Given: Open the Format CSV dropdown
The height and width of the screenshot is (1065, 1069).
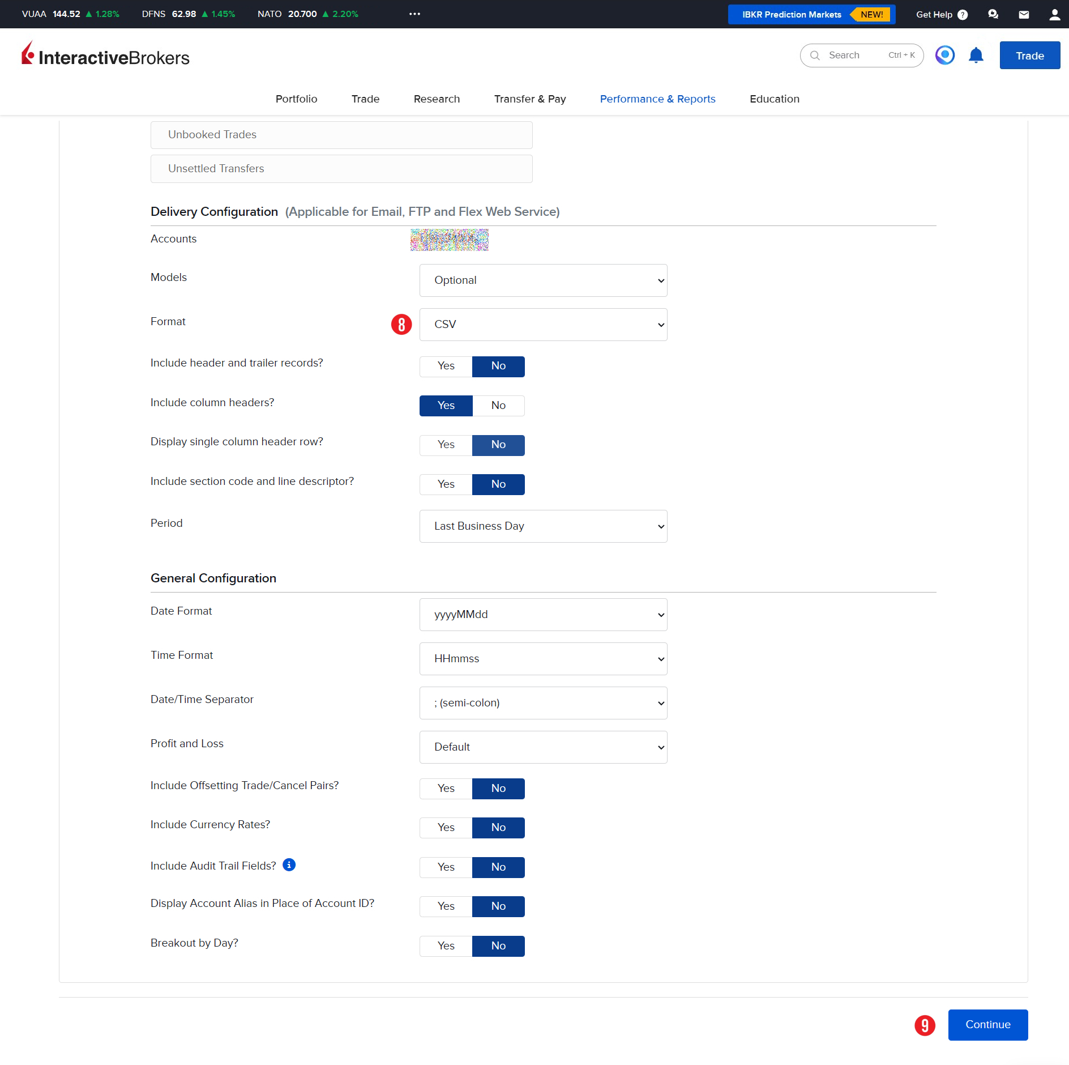Looking at the screenshot, I should click(x=543, y=325).
